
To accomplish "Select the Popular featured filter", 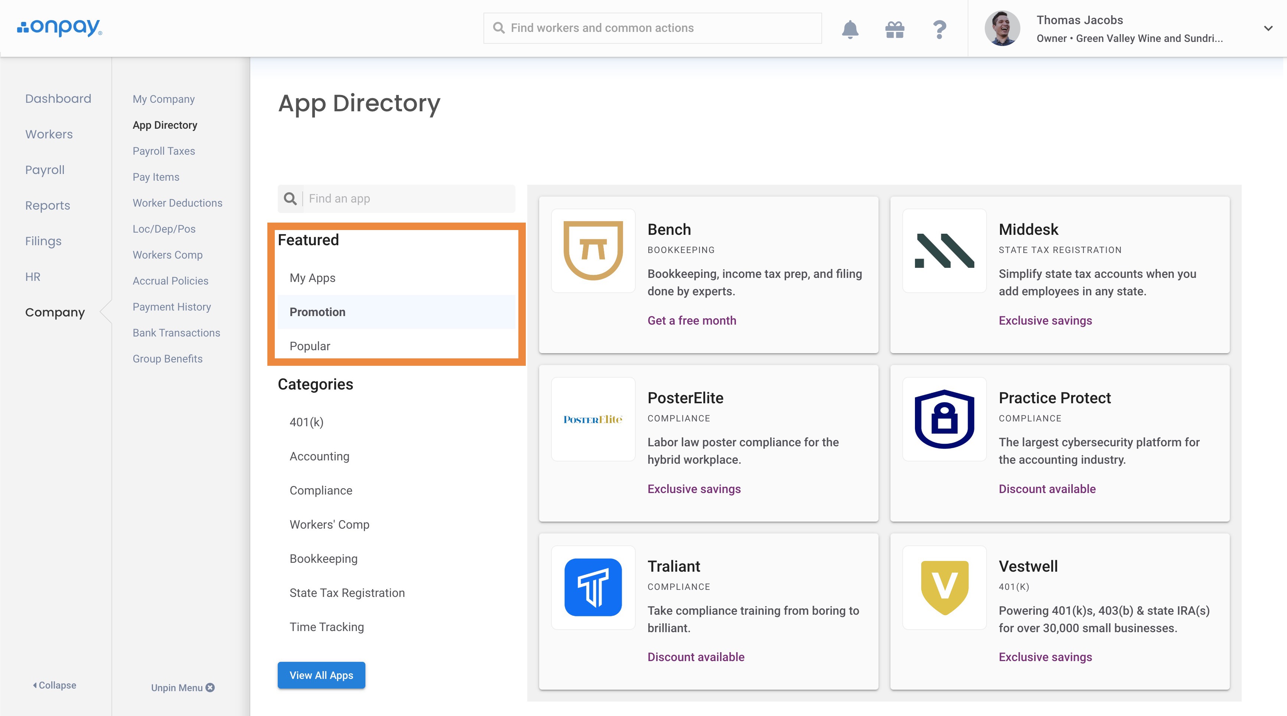I will pos(310,346).
